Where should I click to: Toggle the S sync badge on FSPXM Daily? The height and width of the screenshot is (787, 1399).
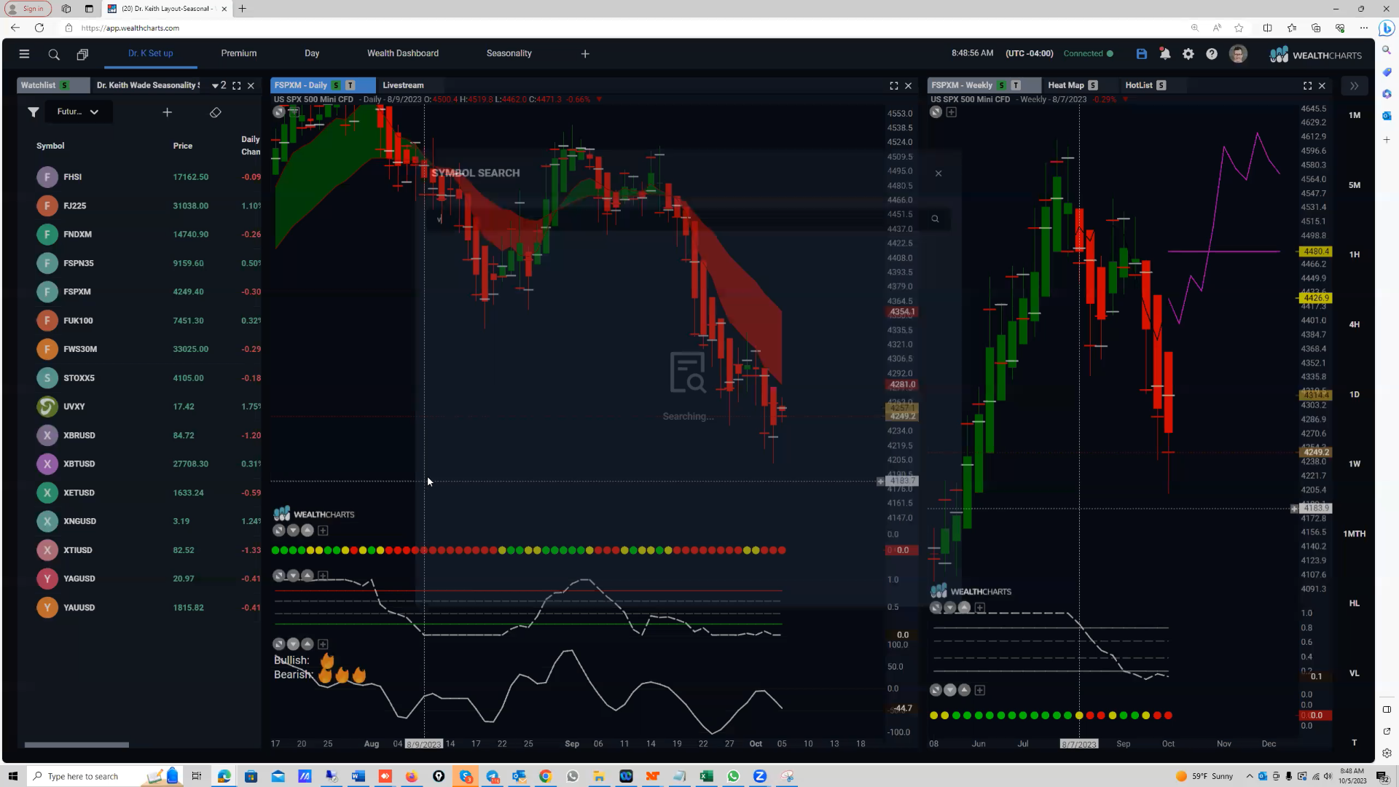(336, 85)
